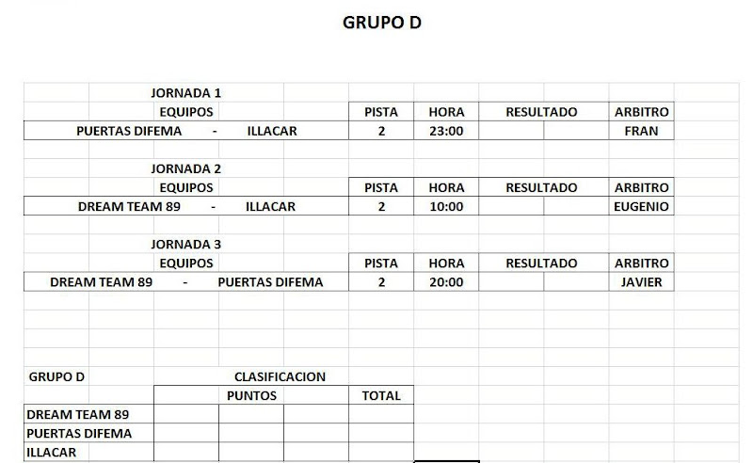This screenshot has width=753, height=463.
Task: Select the 20:00 hour cell
Action: coord(446,282)
